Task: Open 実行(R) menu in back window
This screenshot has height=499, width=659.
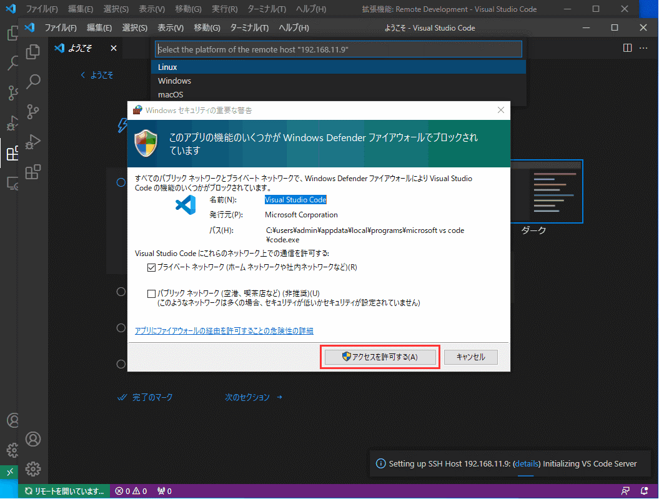Action: [x=224, y=9]
